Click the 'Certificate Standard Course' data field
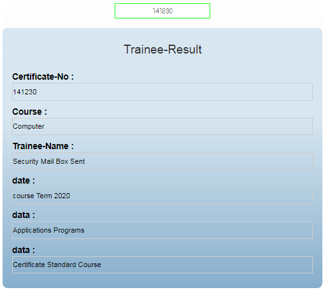Screen dimensions: 323x290 click(x=162, y=265)
